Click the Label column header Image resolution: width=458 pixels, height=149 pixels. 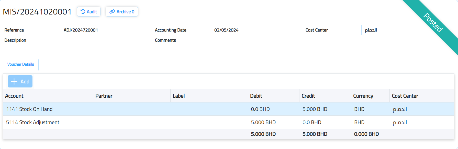pyautogui.click(x=178, y=96)
